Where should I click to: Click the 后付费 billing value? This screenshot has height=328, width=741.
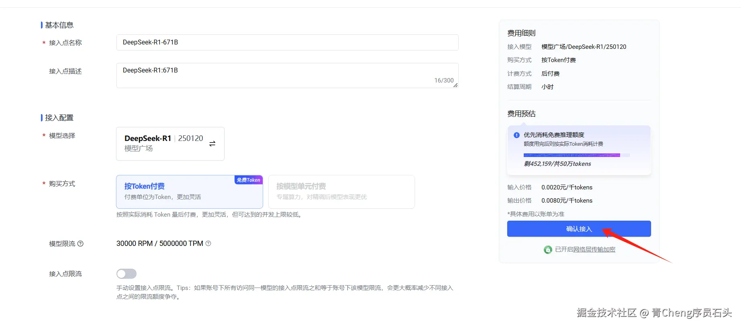tap(550, 74)
